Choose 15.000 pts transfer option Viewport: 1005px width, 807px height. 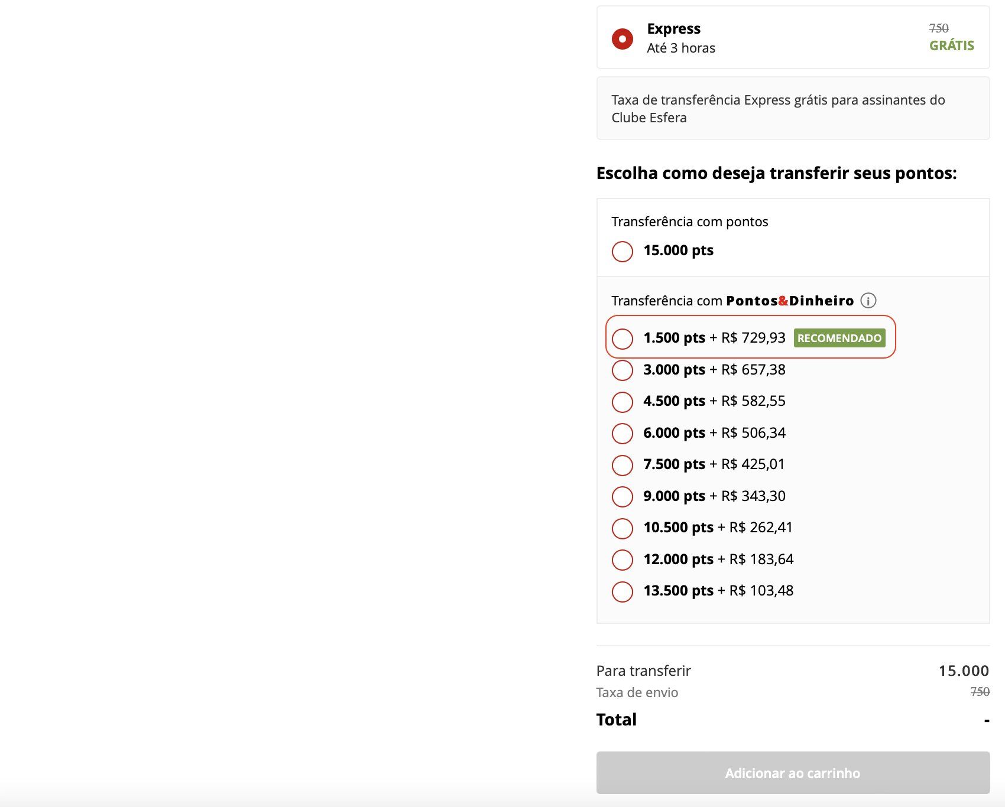pos(623,251)
